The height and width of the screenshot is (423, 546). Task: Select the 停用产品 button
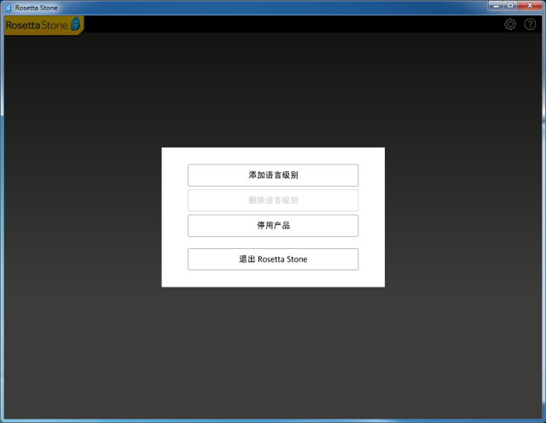coord(273,226)
